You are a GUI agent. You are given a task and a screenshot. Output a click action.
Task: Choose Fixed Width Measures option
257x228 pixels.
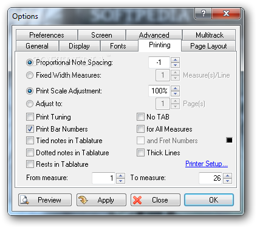coord(30,75)
